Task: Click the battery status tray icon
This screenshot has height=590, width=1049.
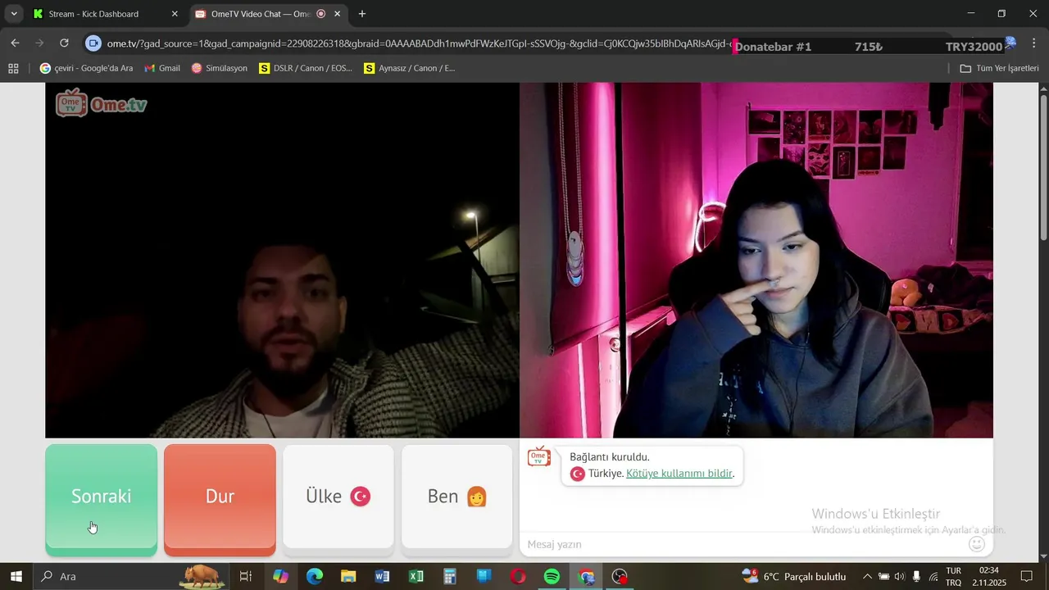Action: (883, 576)
